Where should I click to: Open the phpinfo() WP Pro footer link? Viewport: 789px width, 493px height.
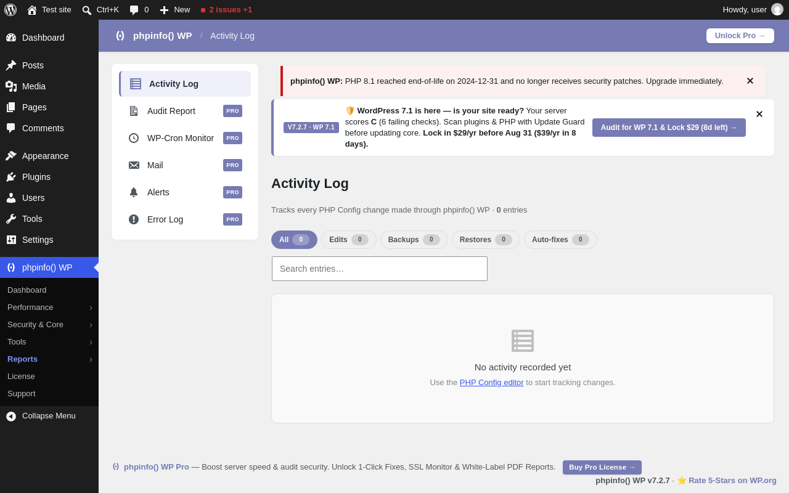click(x=157, y=467)
